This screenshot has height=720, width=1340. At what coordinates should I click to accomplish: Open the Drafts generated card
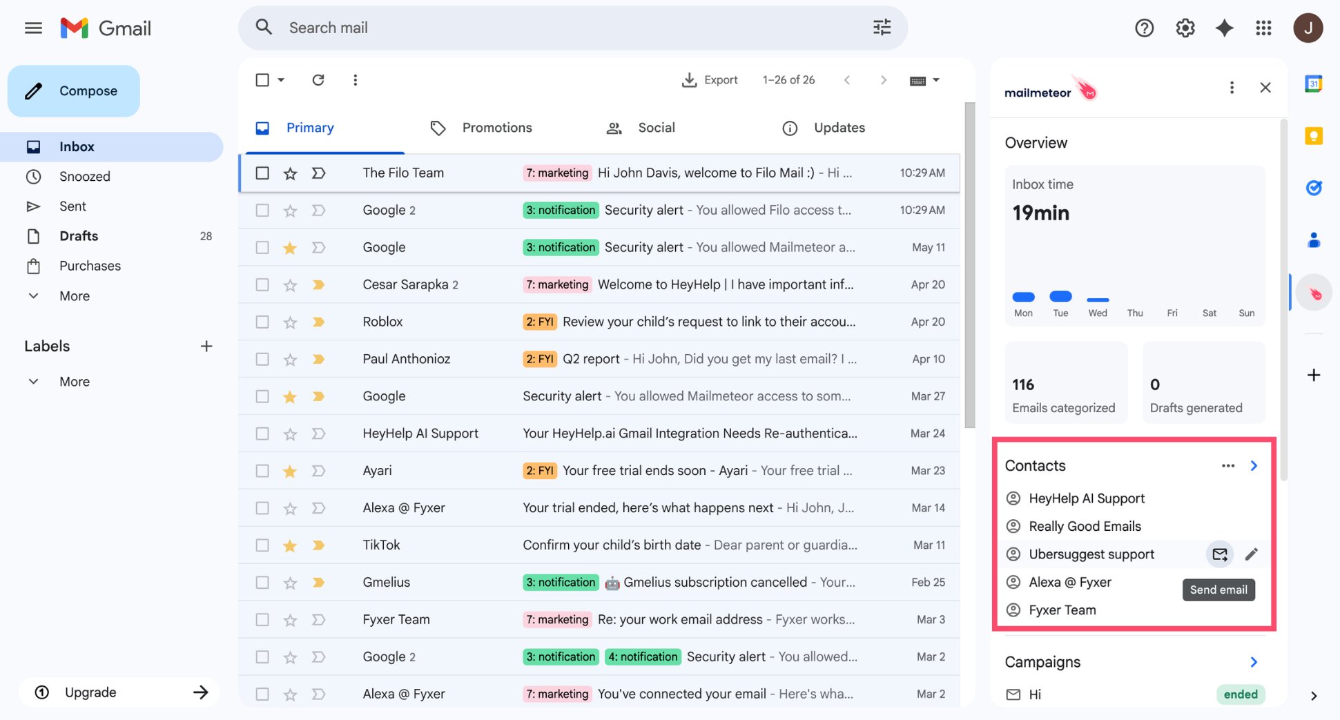(x=1203, y=382)
